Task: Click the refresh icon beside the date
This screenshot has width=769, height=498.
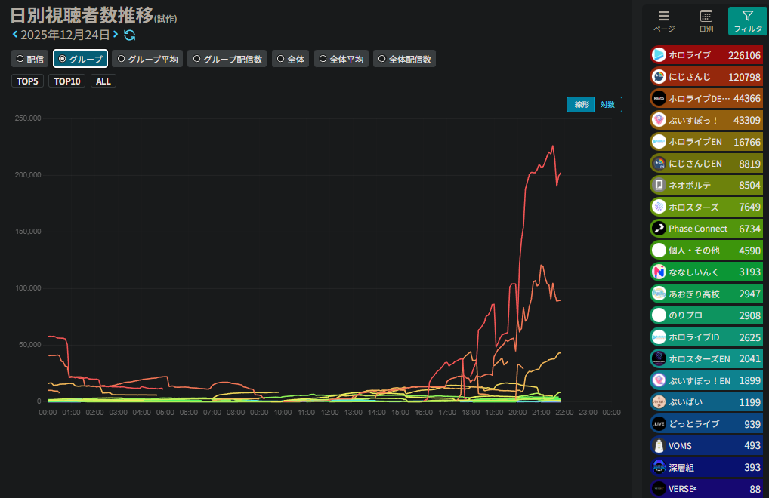Action: [129, 35]
